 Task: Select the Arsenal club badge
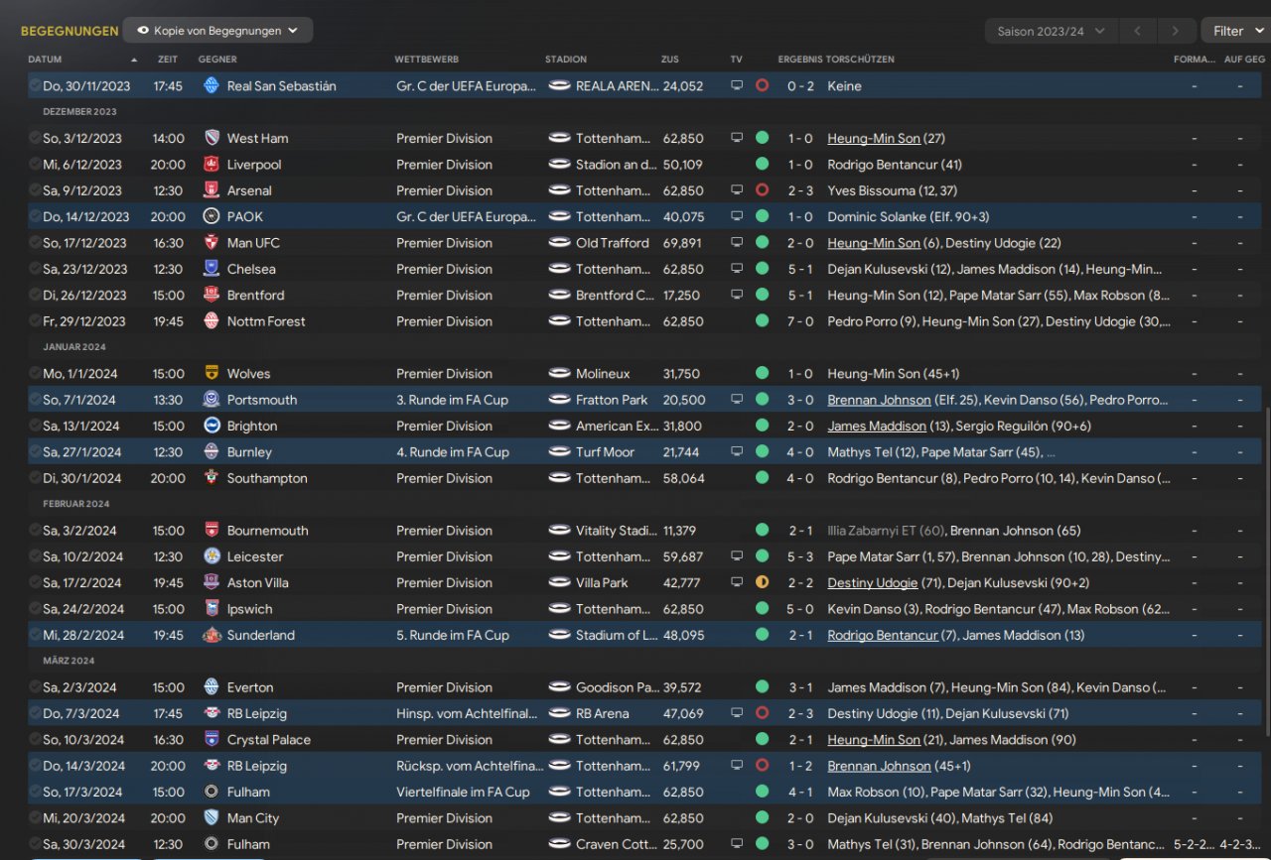click(x=211, y=190)
